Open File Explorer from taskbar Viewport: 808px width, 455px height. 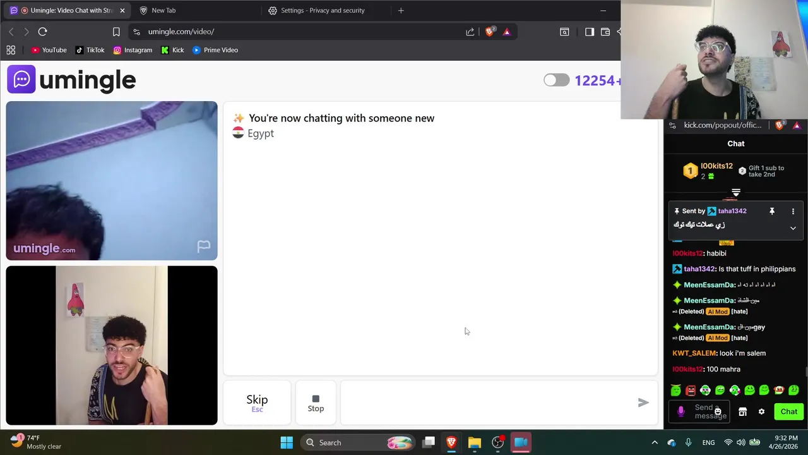475,442
